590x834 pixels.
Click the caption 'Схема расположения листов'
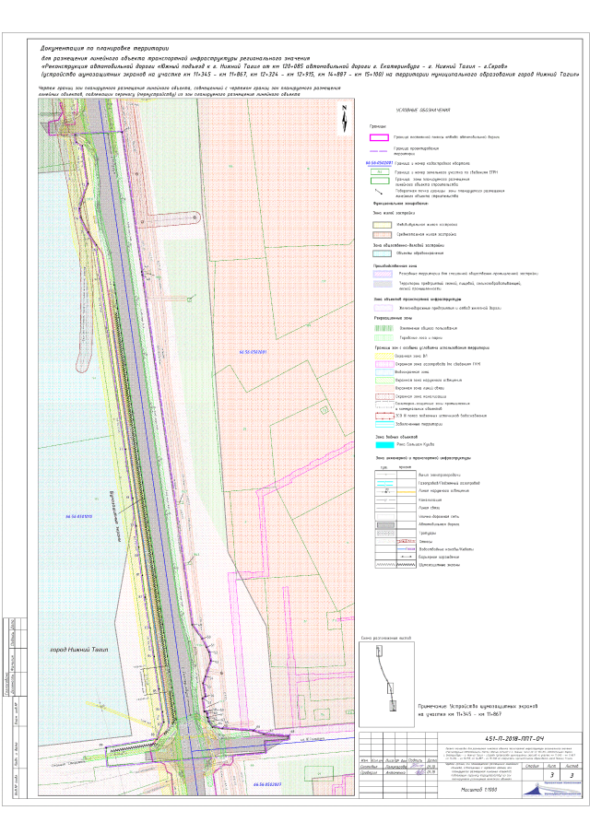(x=385, y=638)
